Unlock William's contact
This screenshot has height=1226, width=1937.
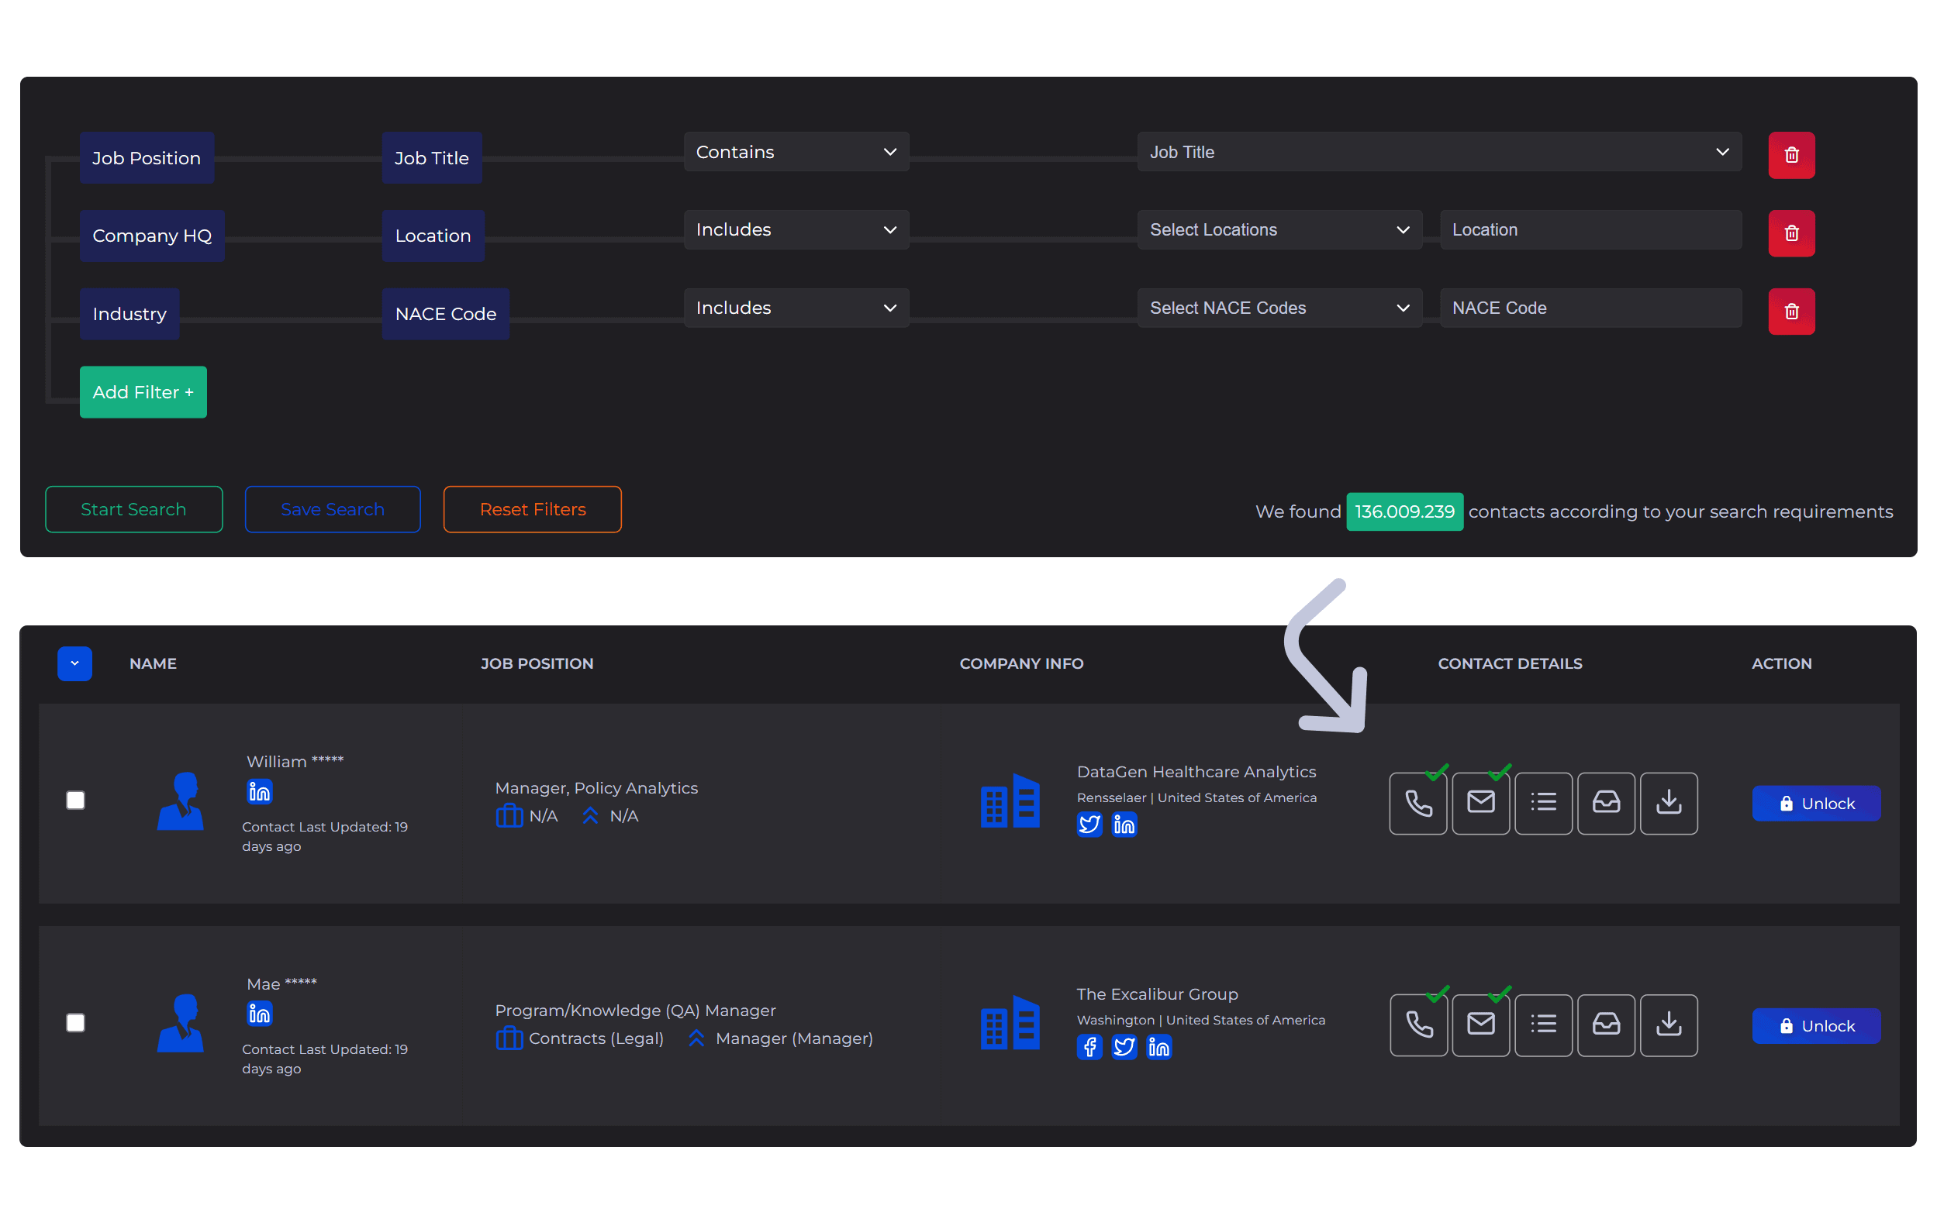pyautogui.click(x=1815, y=803)
